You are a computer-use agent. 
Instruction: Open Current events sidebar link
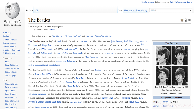coord(9,43)
